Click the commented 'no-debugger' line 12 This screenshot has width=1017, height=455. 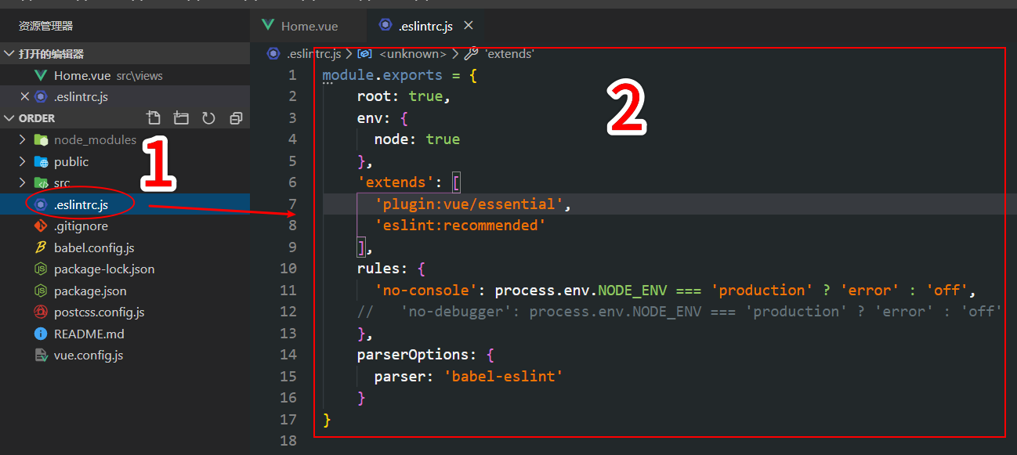(680, 312)
